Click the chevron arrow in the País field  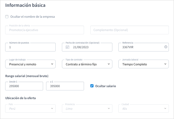pos(52,108)
